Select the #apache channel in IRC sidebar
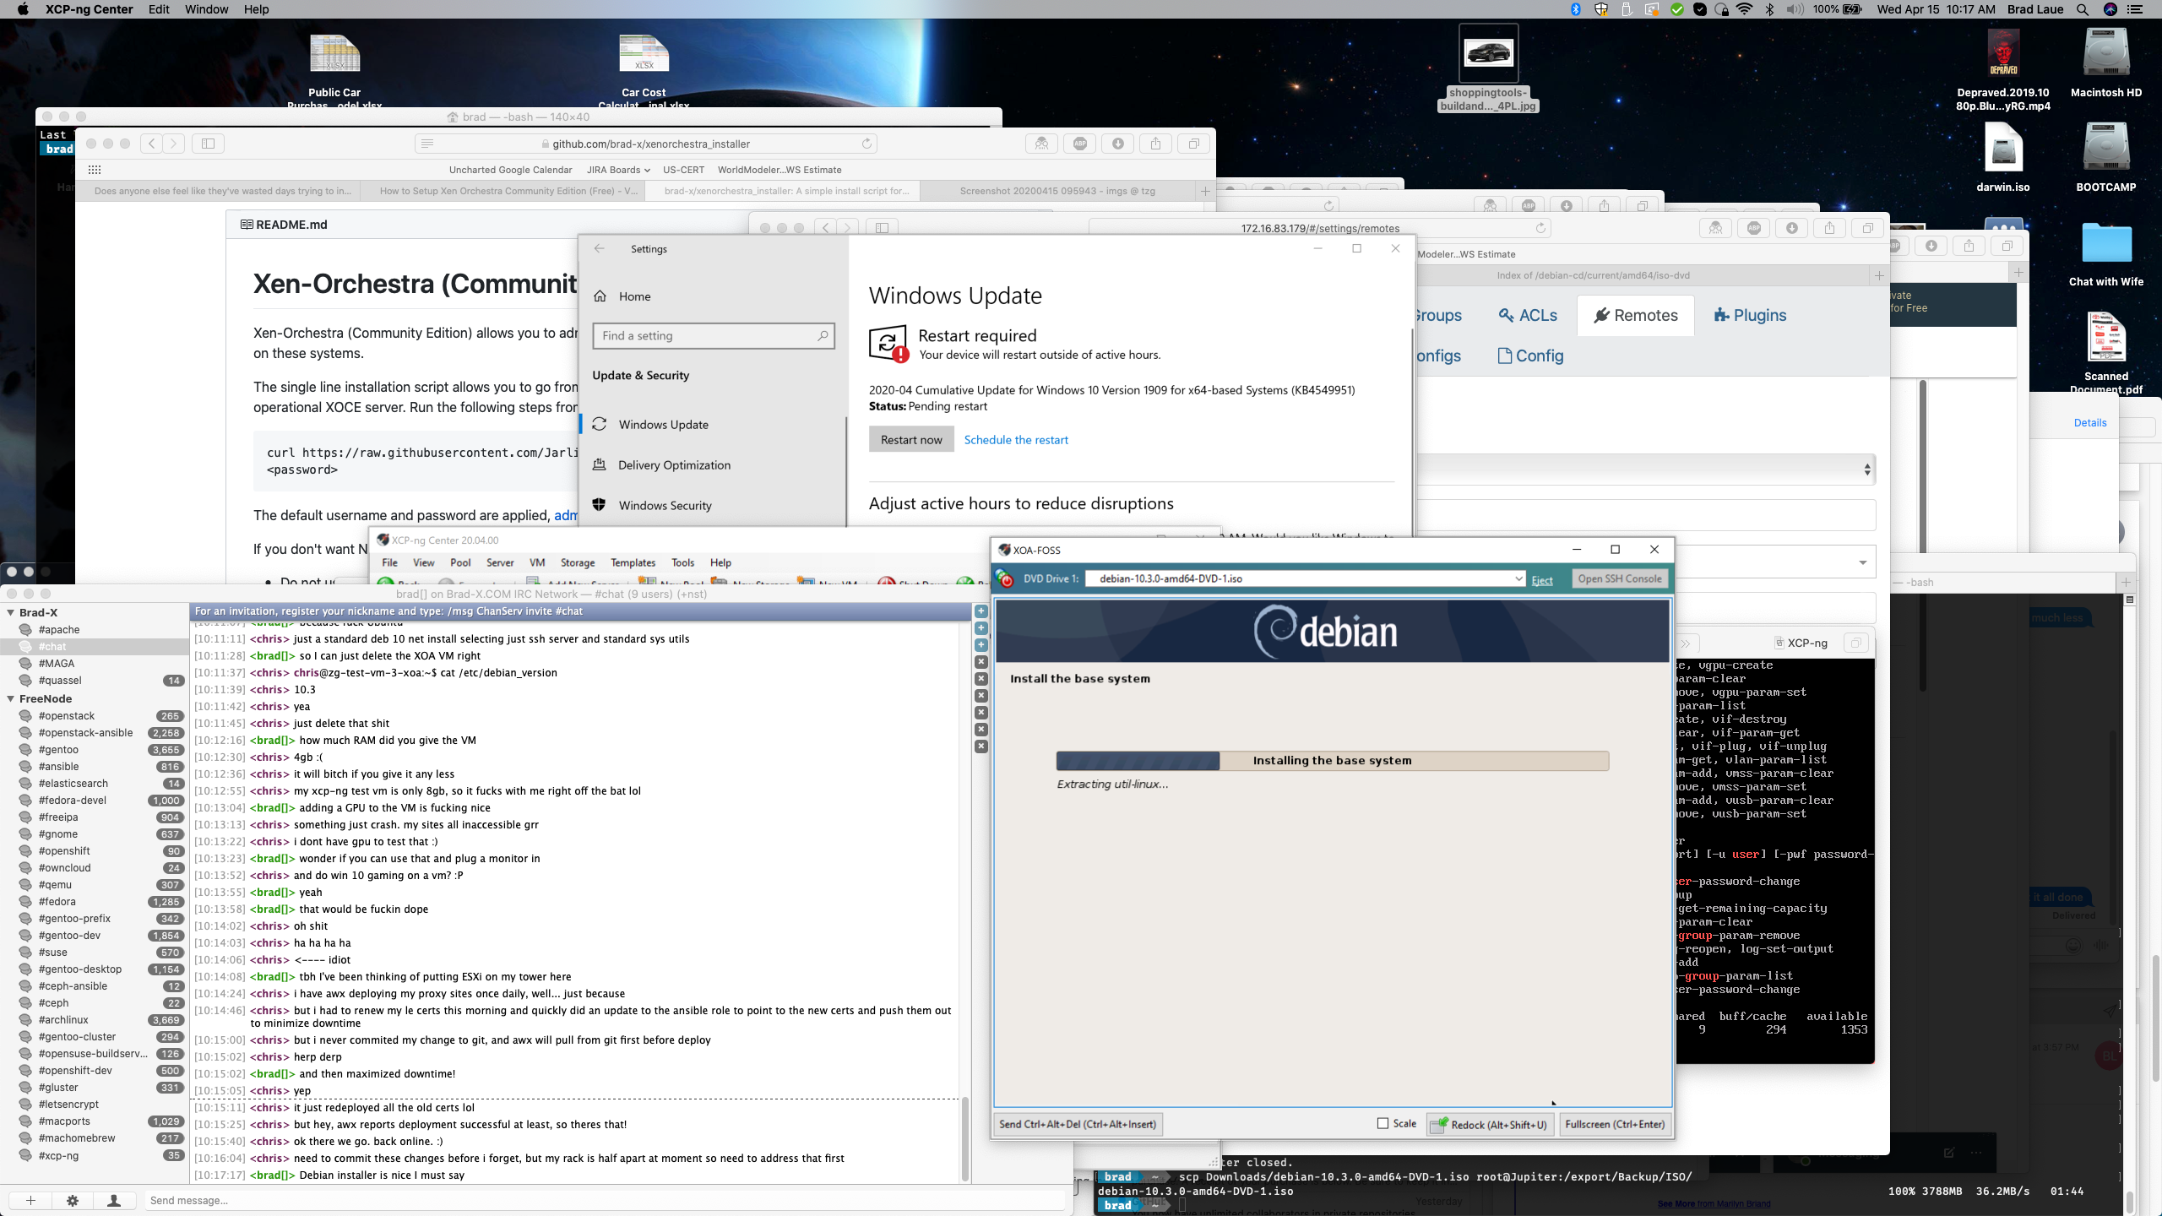Viewport: 2162px width, 1216px height. pyautogui.click(x=94, y=629)
